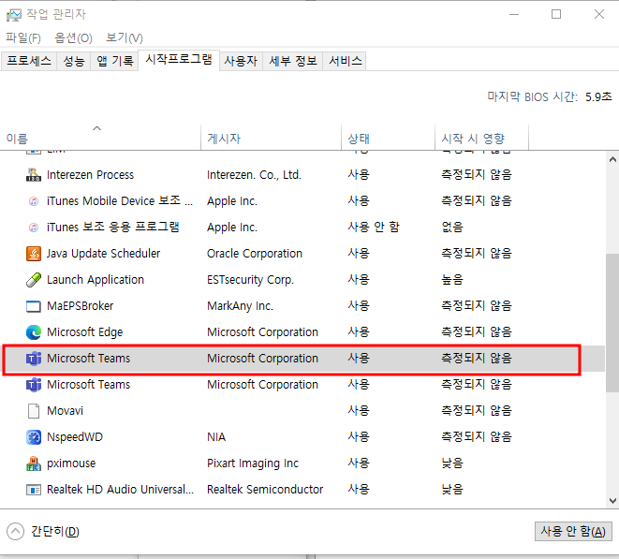Switch to the 서비스 tab
The height and width of the screenshot is (559, 619).
345,61
